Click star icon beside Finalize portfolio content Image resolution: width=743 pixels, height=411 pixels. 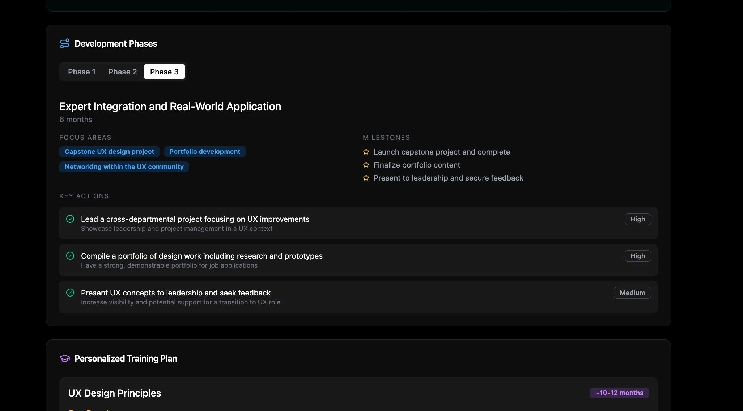coord(366,165)
